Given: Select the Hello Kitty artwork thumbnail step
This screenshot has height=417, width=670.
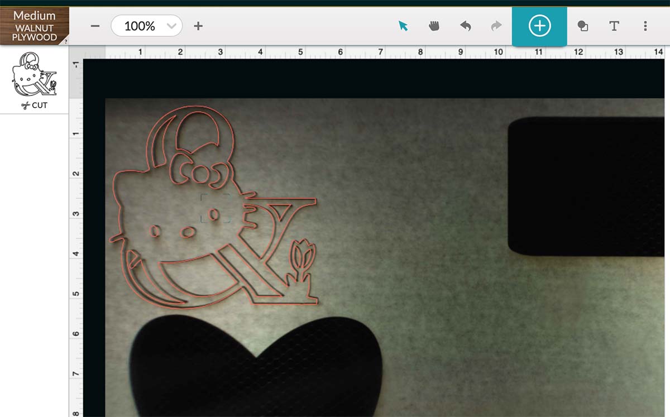Looking at the screenshot, I should (x=34, y=74).
